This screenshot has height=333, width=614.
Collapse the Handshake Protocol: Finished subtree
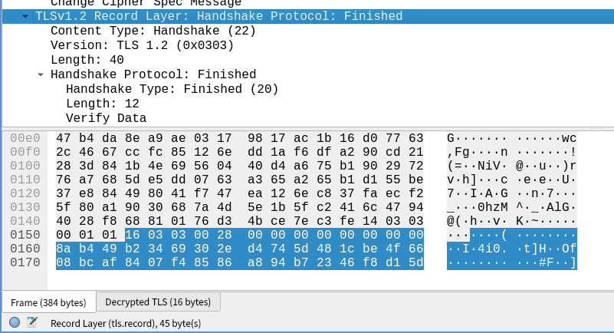pos(41,74)
